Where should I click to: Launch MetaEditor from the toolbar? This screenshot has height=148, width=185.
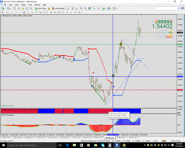[49, 8]
